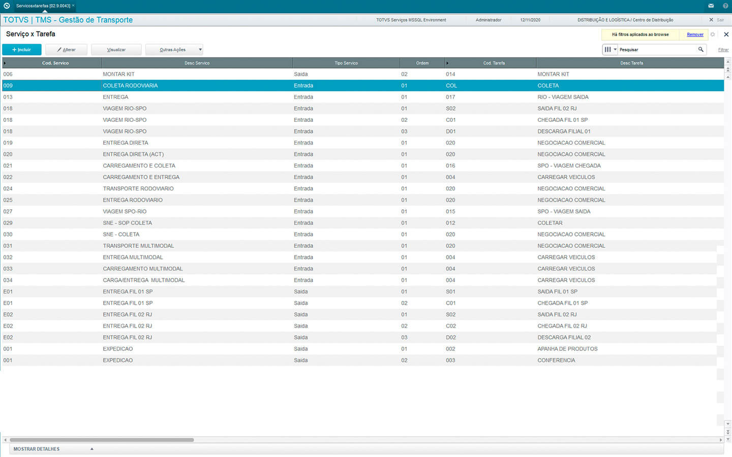
Task: Click the Alterar pencil button
Action: pos(66,50)
